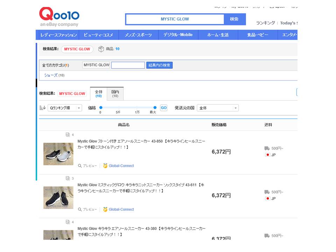Click the 全てのカテゴリ(1) label

click(x=56, y=65)
